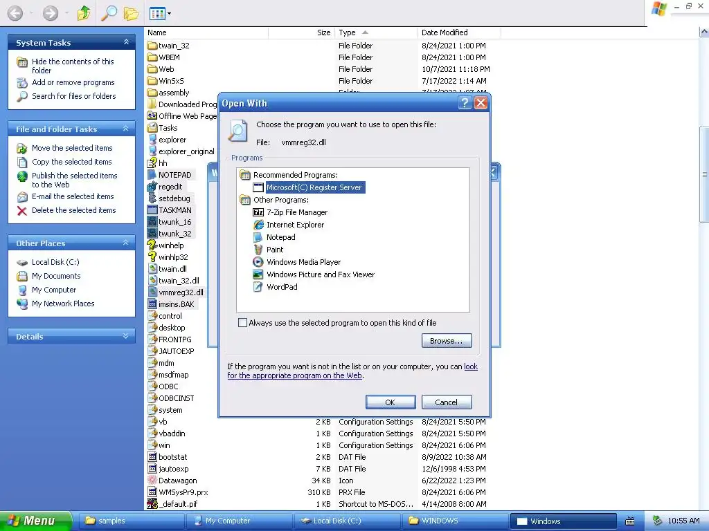
Task: Select the winhelp file
Action: 170,245
